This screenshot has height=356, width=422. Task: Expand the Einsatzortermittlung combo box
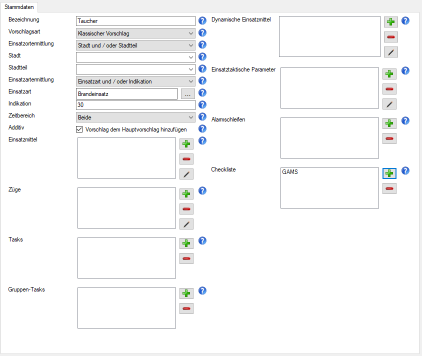pyautogui.click(x=135, y=45)
